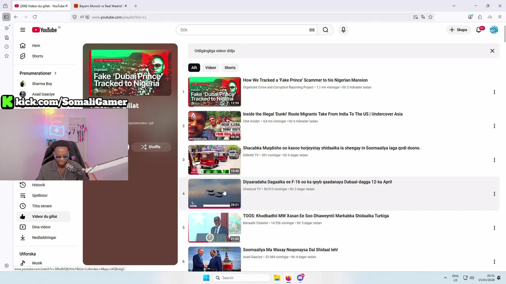Open Nedladdningar in the sidebar

(43, 237)
